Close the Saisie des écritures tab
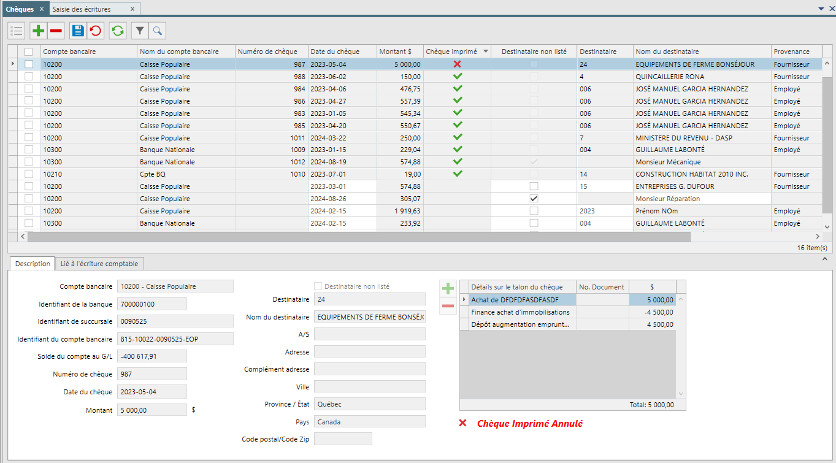This screenshot has height=463, width=836. 133,9
